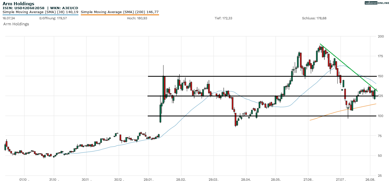Click the date 16.07.24 value
Screen dimensions: 391x181
click(8, 18)
